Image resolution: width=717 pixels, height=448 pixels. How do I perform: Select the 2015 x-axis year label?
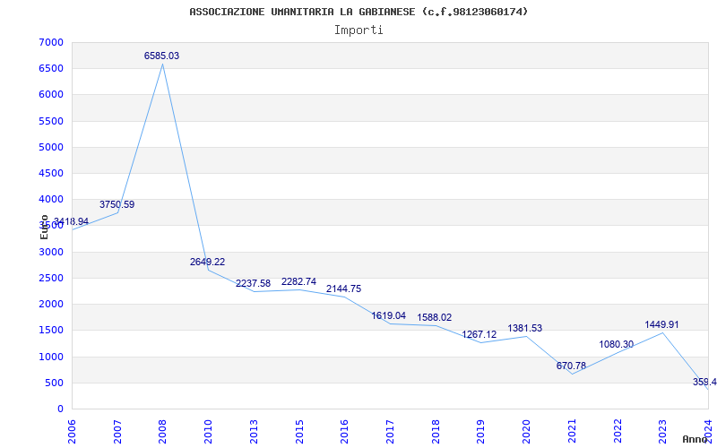[x=299, y=431]
